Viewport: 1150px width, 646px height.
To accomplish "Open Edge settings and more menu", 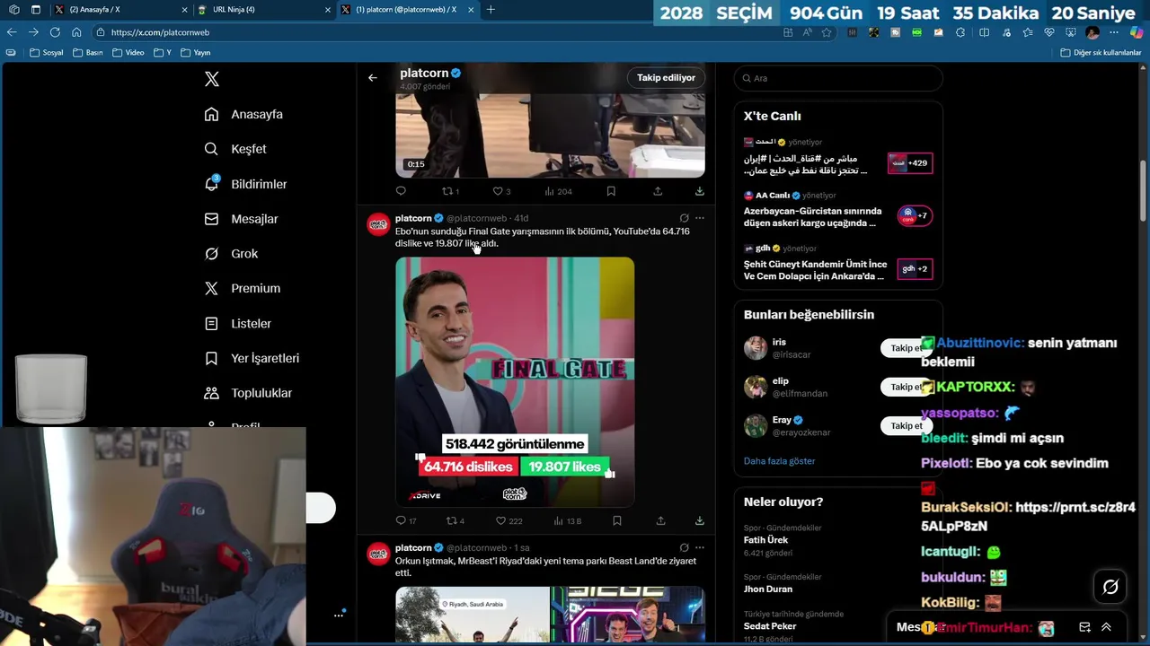I will coord(1113,32).
